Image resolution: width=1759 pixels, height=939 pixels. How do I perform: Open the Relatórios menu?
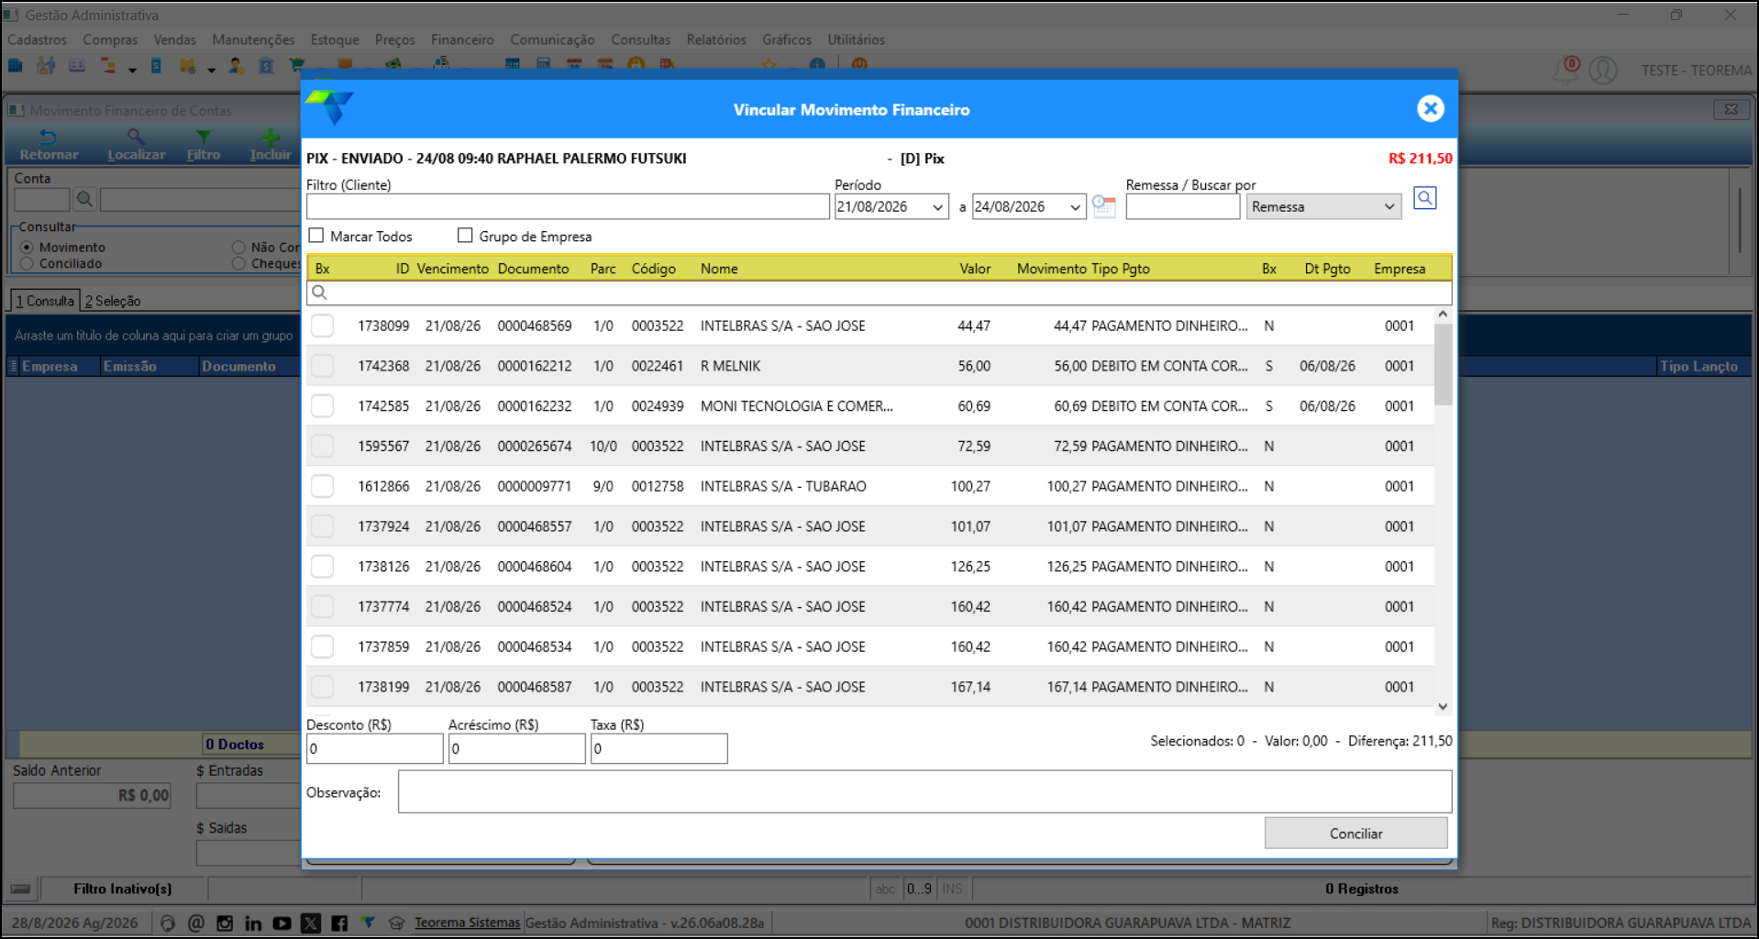tap(716, 39)
